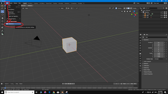
Task: Click Operator Search in the Edit menu
Action: tap(13, 19)
